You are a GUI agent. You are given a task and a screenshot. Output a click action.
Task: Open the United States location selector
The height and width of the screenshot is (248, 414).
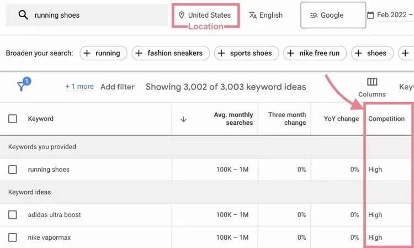coord(206,15)
